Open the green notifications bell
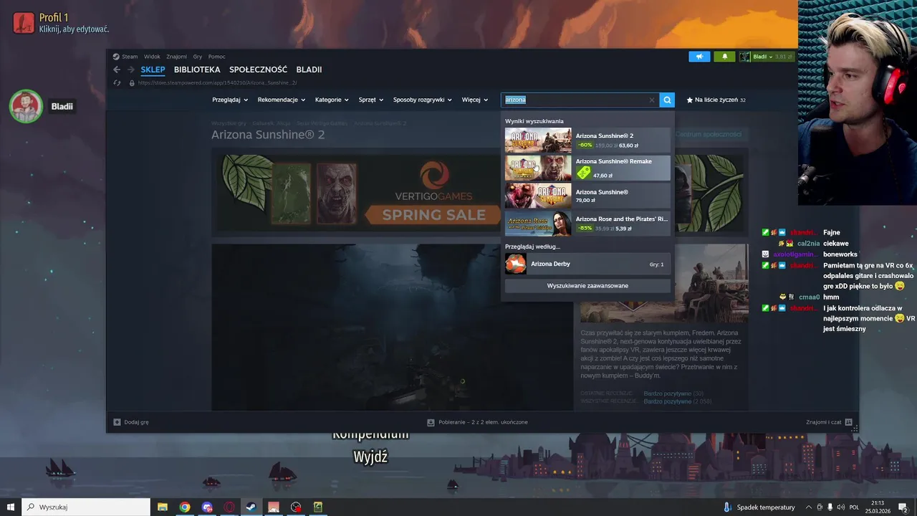 (x=724, y=57)
